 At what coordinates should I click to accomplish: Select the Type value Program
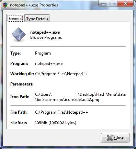coord(43,53)
